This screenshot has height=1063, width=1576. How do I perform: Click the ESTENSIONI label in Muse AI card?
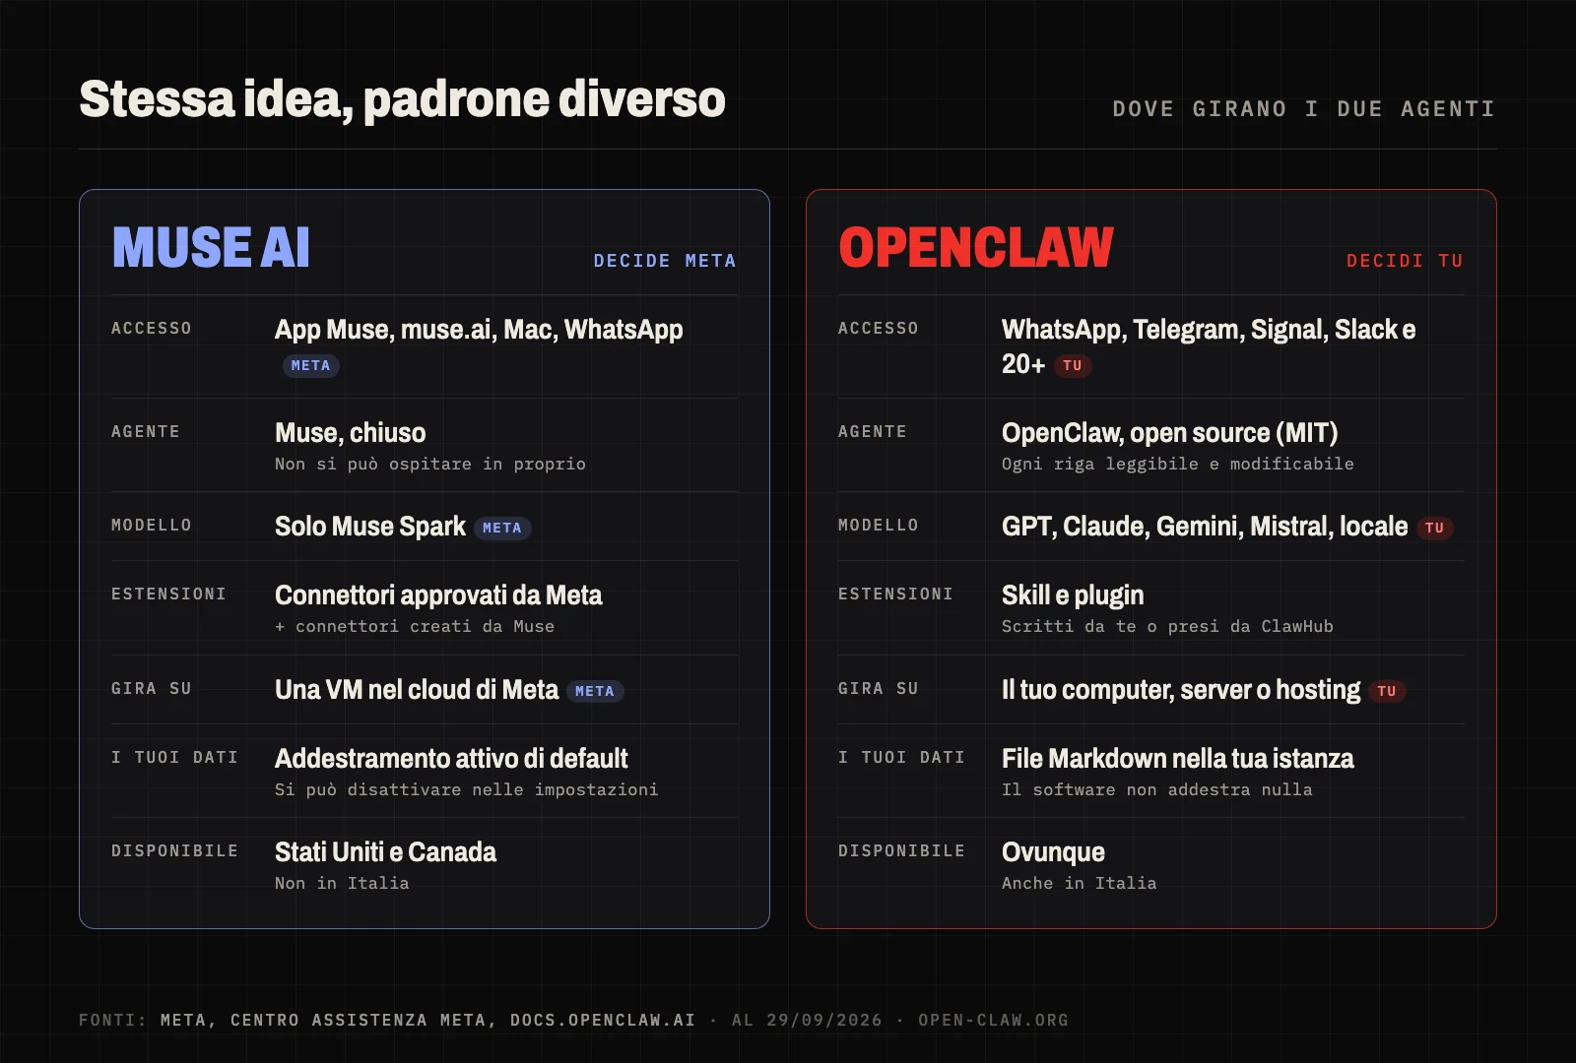point(169,594)
